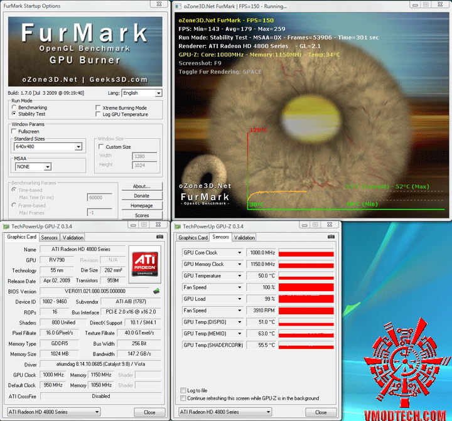Click the Width 1280 input field

point(145,156)
